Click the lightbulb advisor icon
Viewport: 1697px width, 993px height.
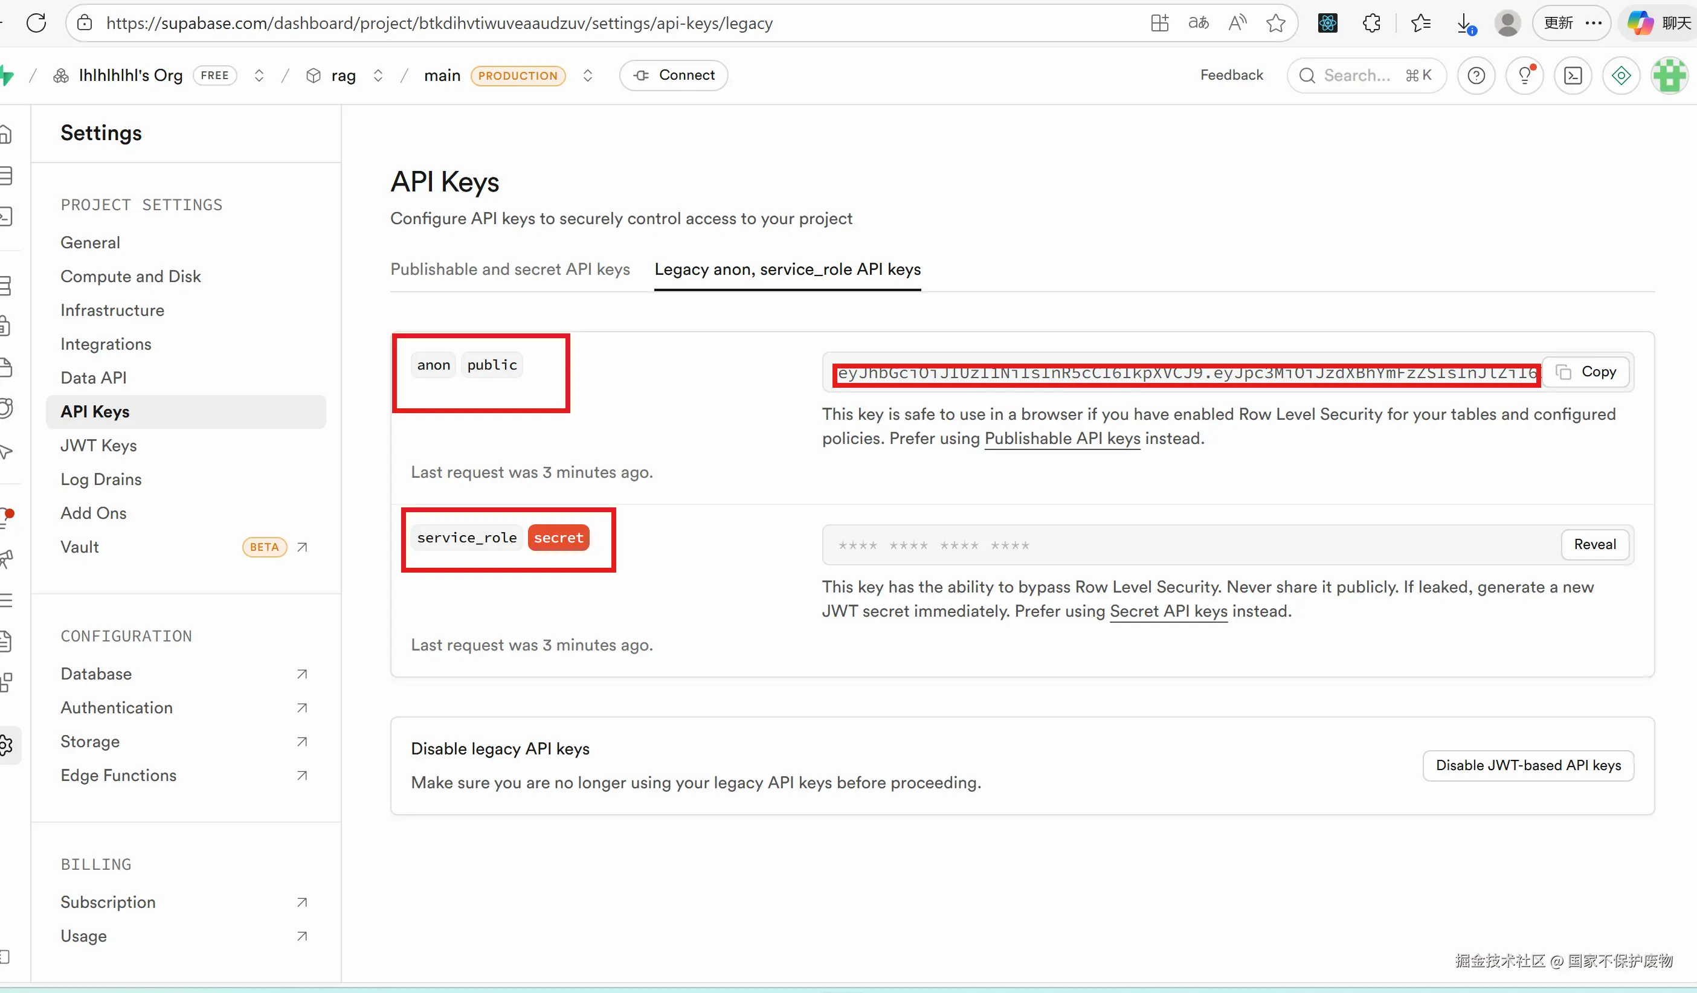(x=1525, y=76)
